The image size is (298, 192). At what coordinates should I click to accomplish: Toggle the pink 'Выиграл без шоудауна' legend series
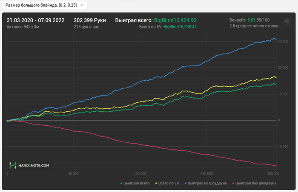(254, 183)
